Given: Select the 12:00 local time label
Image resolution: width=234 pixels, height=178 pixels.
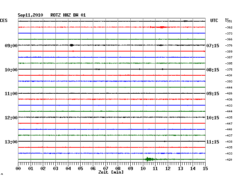Looking at the screenshot, I should pos(11,118).
